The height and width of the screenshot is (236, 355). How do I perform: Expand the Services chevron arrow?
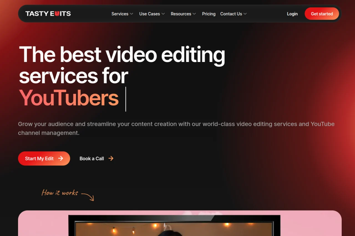pos(131,14)
